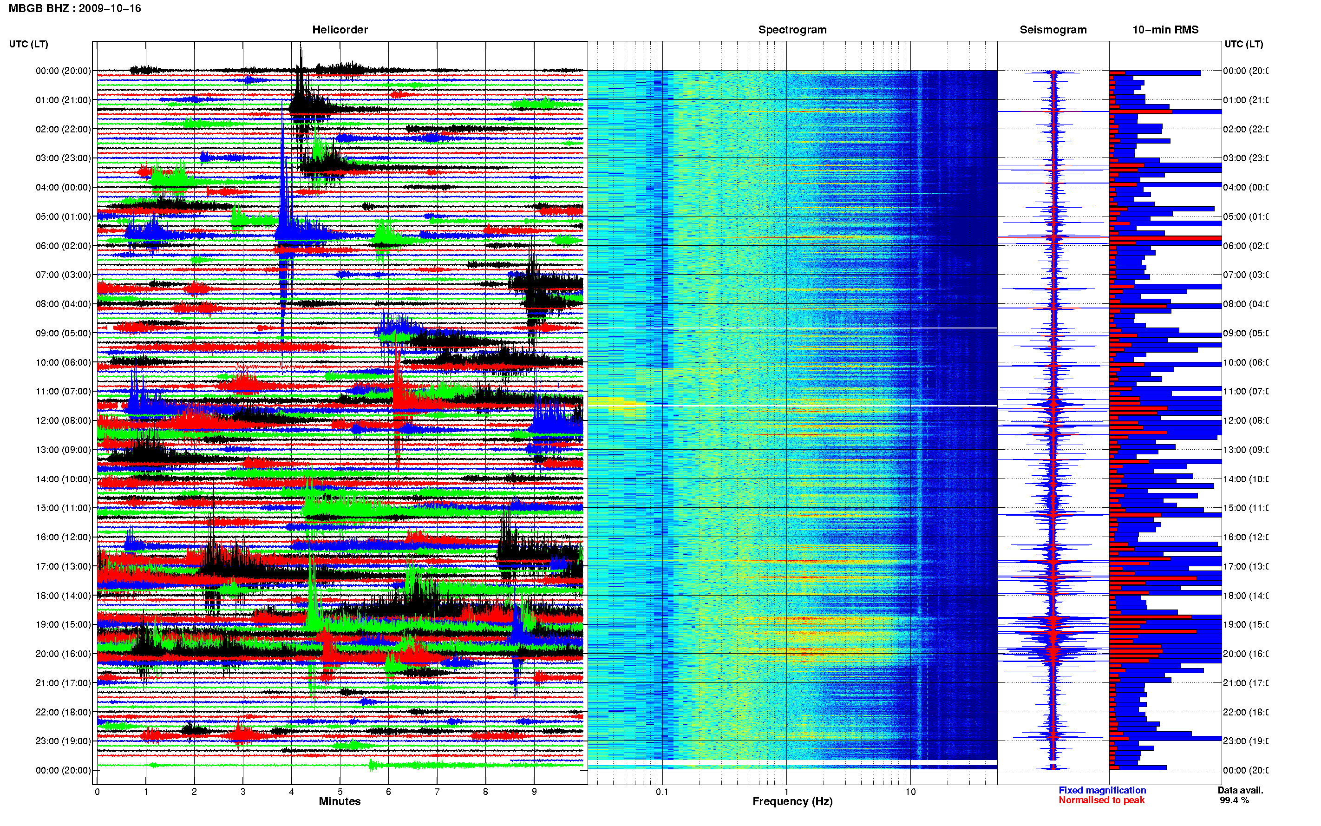Click the Frequency (Hz) axis title
The height and width of the screenshot is (826, 1321).
pos(792,801)
